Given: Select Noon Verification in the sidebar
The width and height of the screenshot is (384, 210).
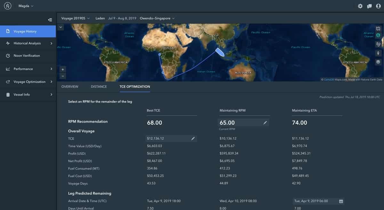Looking at the screenshot, I should (x=28, y=56).
